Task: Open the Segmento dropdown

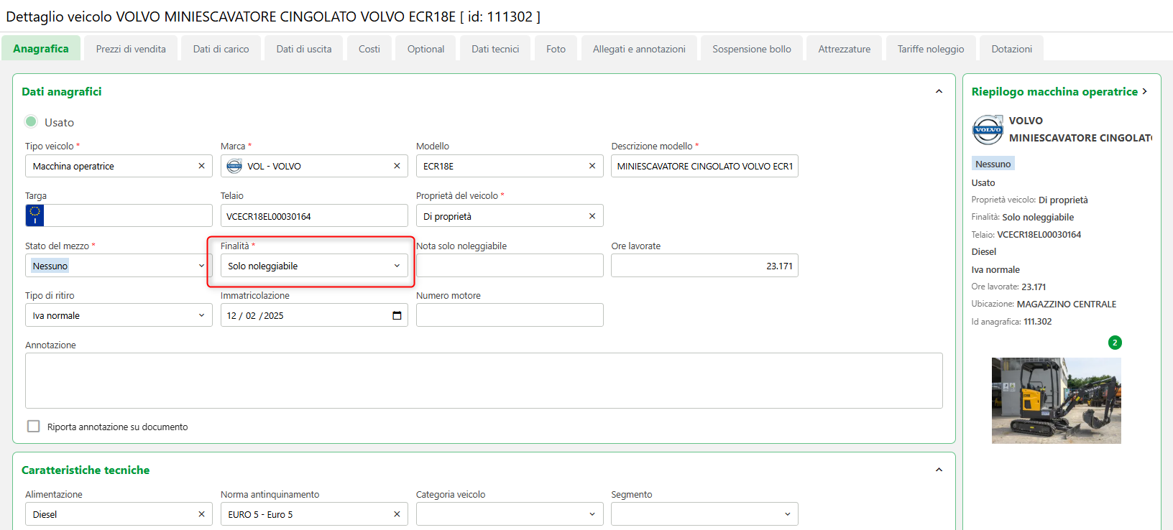Action: click(x=704, y=514)
